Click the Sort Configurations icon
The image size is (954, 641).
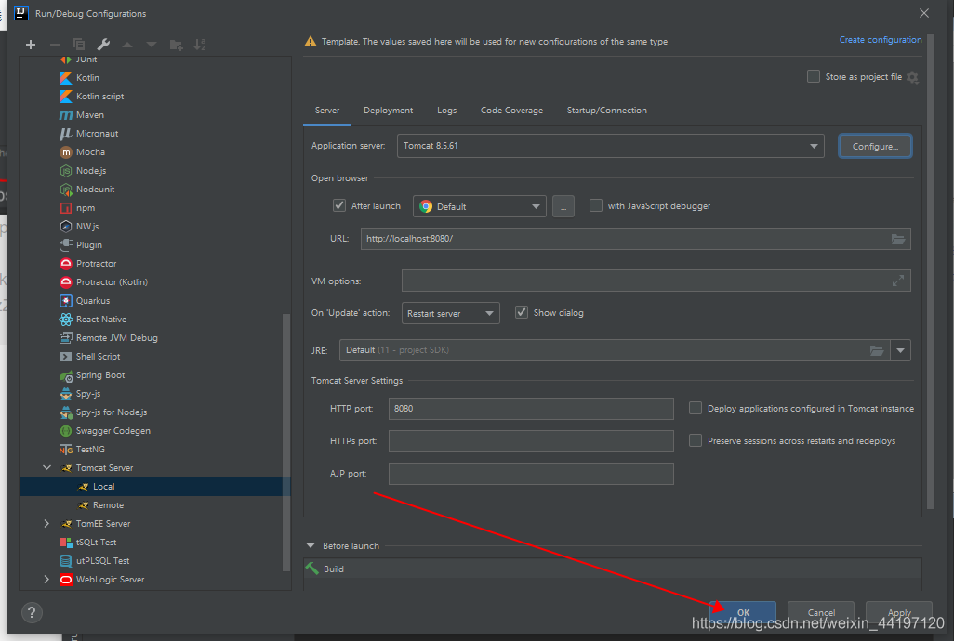pyautogui.click(x=200, y=45)
